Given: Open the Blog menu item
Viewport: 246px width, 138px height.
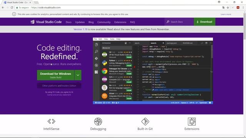Looking at the screenshot, I should coord(91,22).
